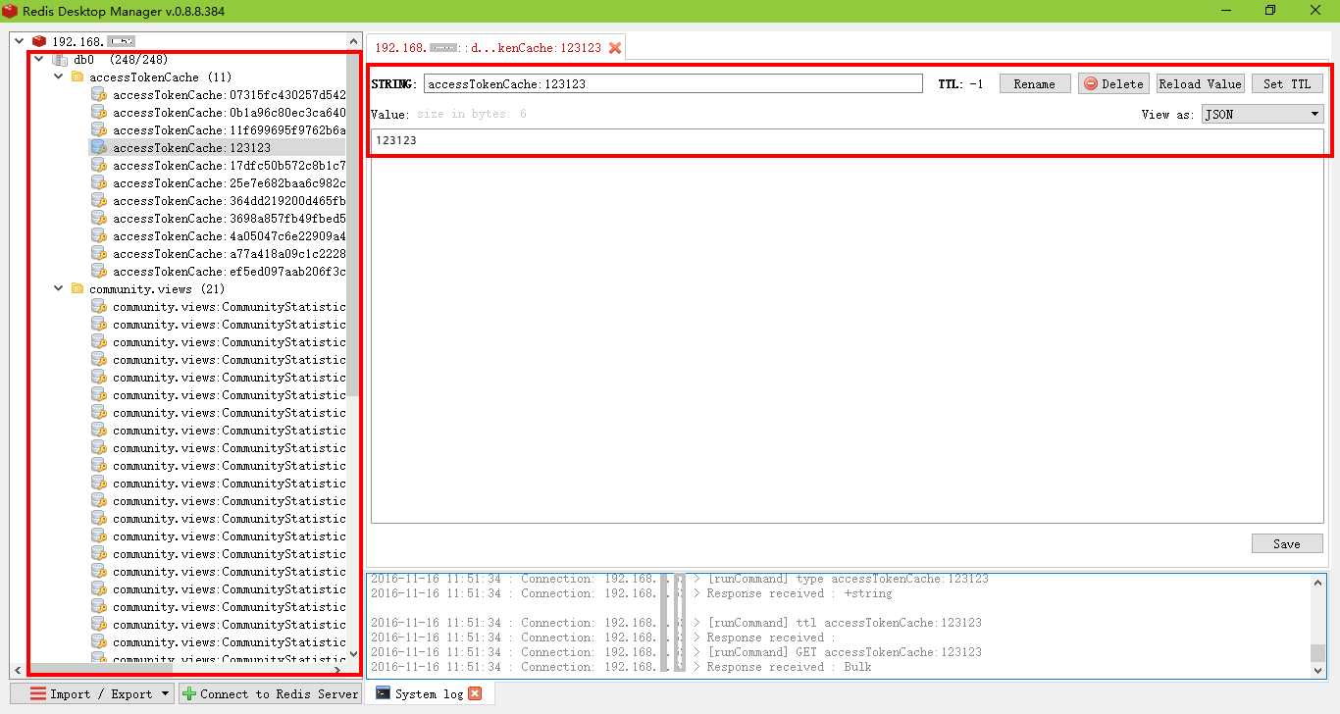Close the System log tab
This screenshot has height=714, width=1340.
click(475, 693)
